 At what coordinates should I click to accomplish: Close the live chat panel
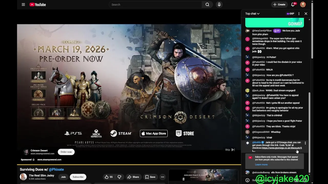point(306,14)
